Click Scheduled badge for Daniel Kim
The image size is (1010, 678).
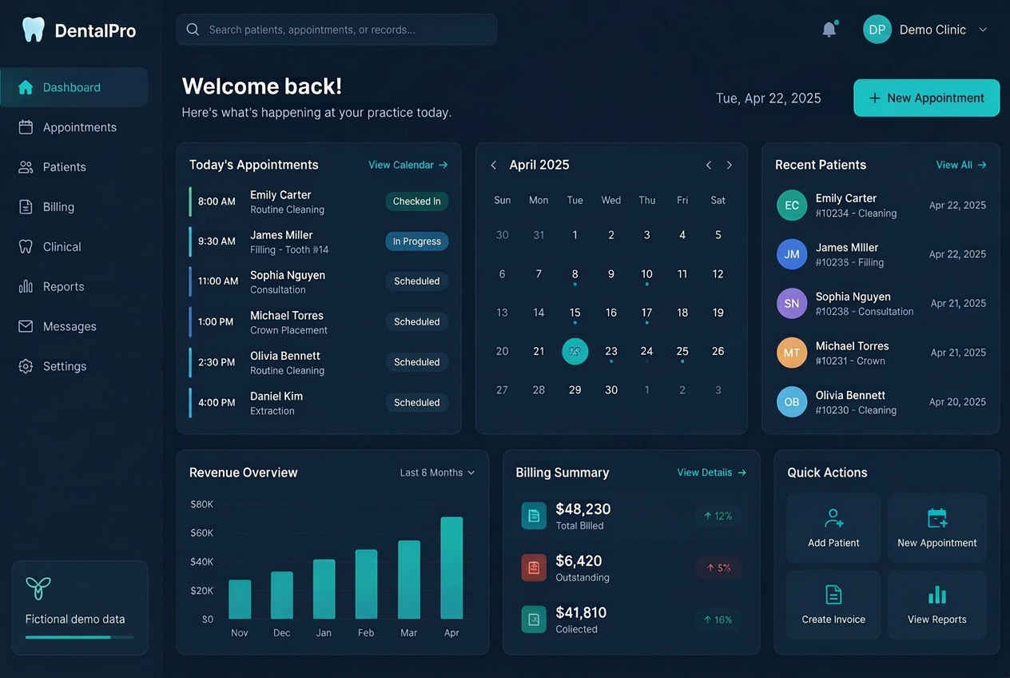coord(416,403)
